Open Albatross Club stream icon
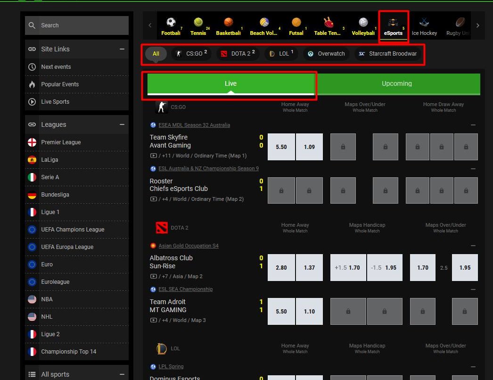 click(154, 276)
